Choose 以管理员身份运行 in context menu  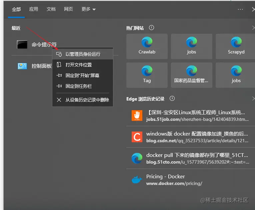click(x=83, y=54)
